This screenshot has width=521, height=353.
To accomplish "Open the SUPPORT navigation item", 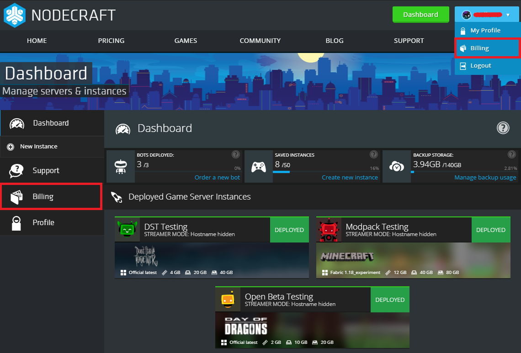I will pos(409,41).
